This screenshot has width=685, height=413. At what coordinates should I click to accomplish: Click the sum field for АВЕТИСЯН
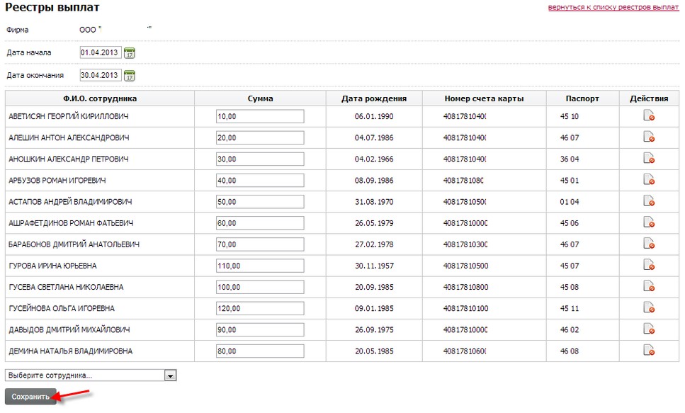pyautogui.click(x=259, y=115)
